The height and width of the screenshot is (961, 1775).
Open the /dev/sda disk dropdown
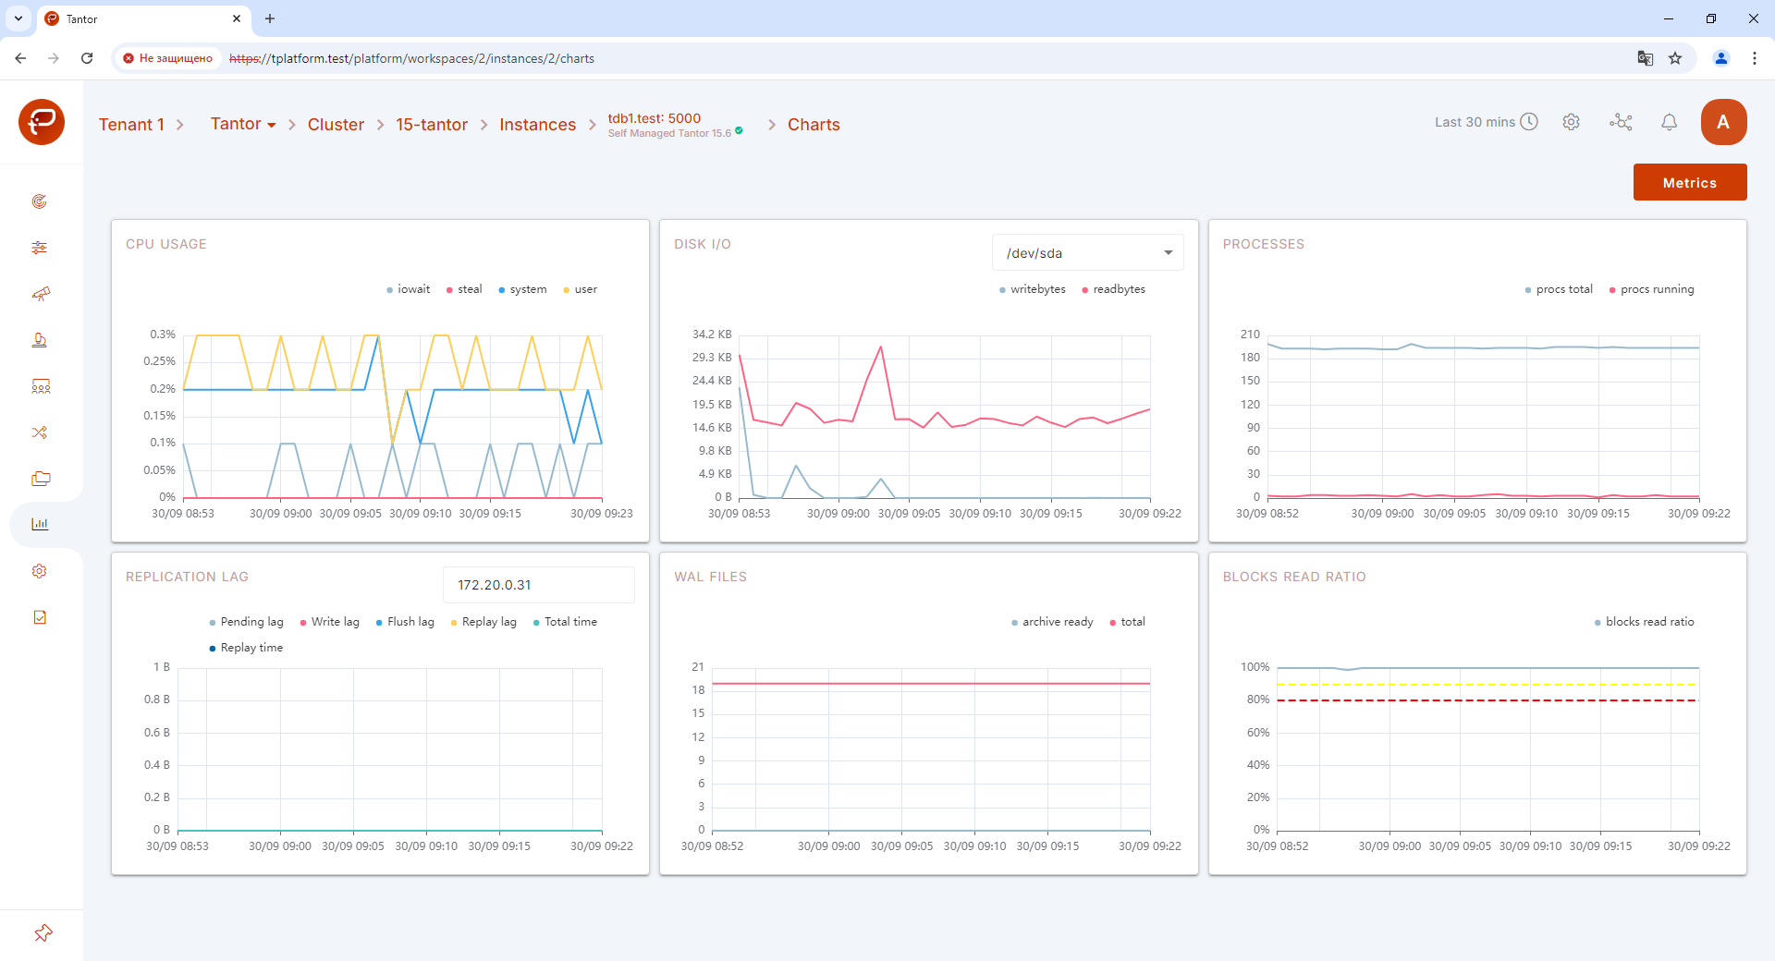(x=1088, y=253)
